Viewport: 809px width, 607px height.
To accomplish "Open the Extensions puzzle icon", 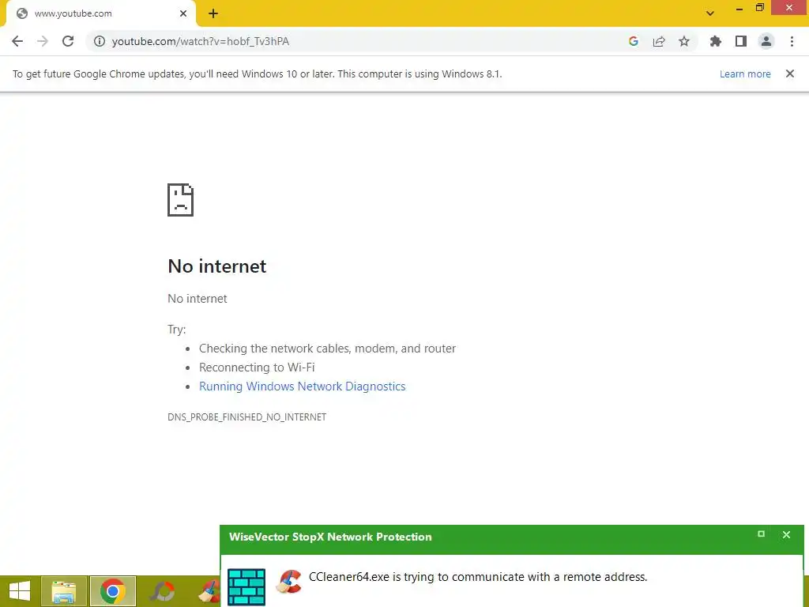I will point(716,41).
